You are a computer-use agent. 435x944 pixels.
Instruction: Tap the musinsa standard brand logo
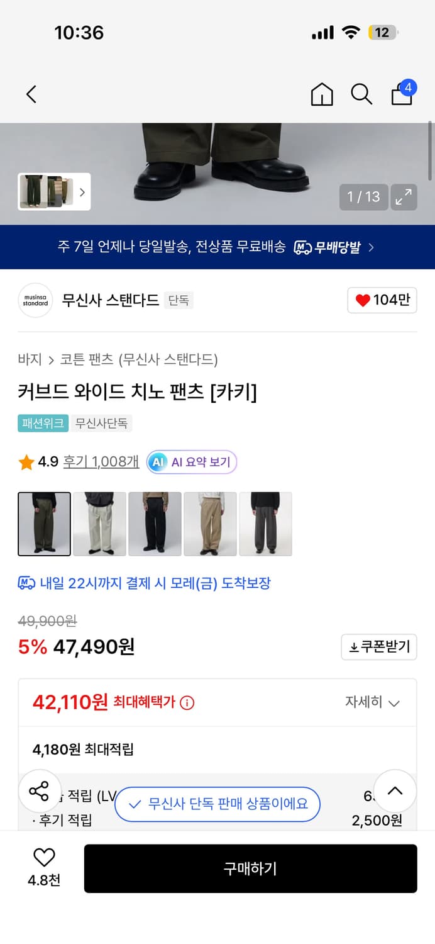point(35,300)
